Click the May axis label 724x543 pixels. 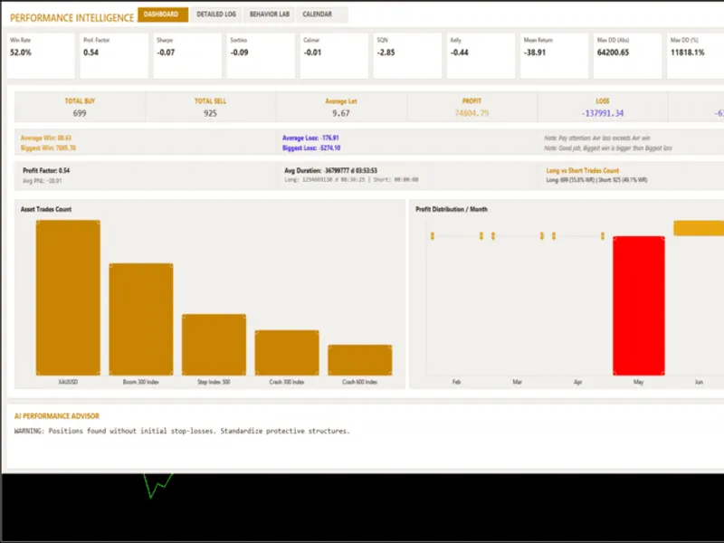[x=638, y=382]
